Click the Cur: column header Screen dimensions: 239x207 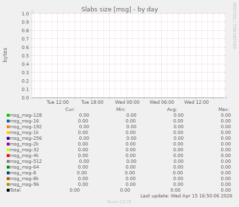[x=70, y=110]
